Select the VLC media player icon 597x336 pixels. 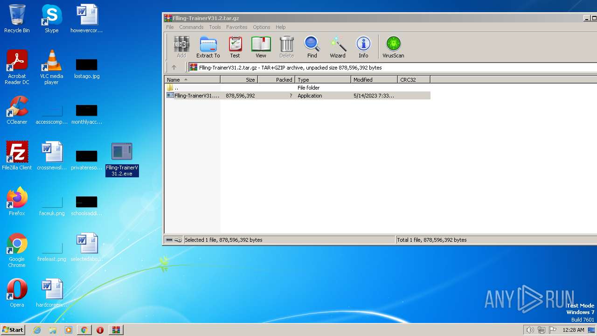pyautogui.click(x=51, y=67)
